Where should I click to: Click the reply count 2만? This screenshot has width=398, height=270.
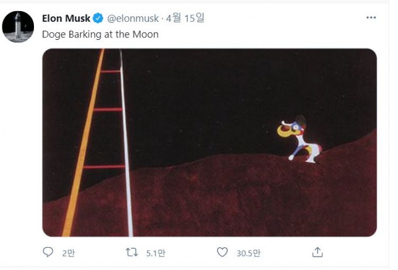tap(68, 253)
